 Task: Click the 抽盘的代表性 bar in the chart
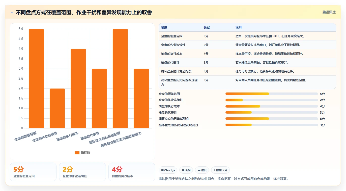[99, 99]
